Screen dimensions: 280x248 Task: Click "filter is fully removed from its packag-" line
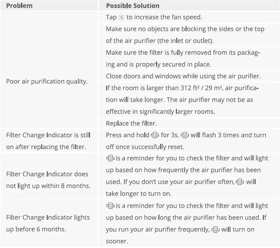click(183, 53)
